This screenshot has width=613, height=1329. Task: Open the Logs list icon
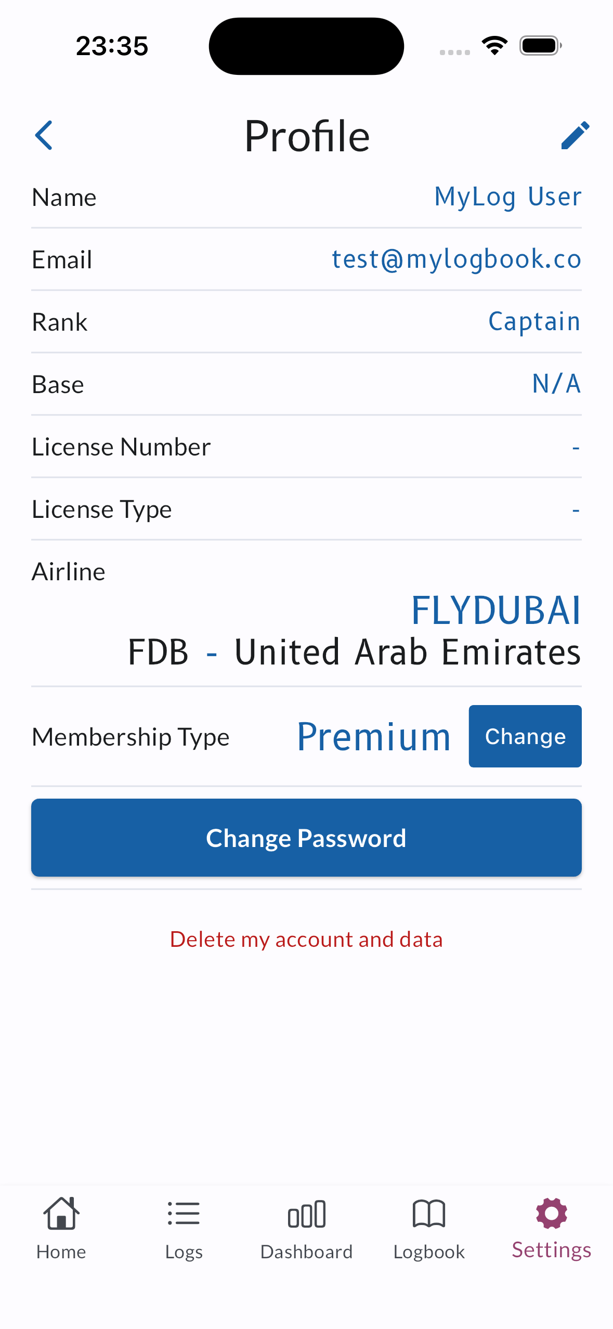click(x=184, y=1214)
